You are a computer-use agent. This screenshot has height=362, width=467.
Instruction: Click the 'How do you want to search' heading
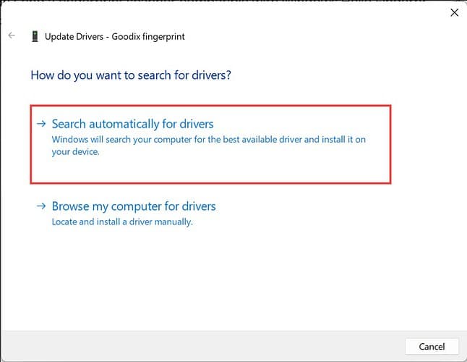(x=131, y=75)
